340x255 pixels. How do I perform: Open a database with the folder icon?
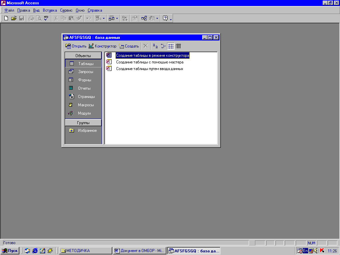14,18
